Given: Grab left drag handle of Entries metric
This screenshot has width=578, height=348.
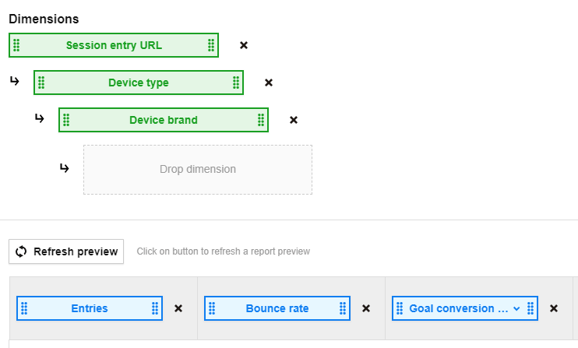Looking at the screenshot, I should coord(25,308).
